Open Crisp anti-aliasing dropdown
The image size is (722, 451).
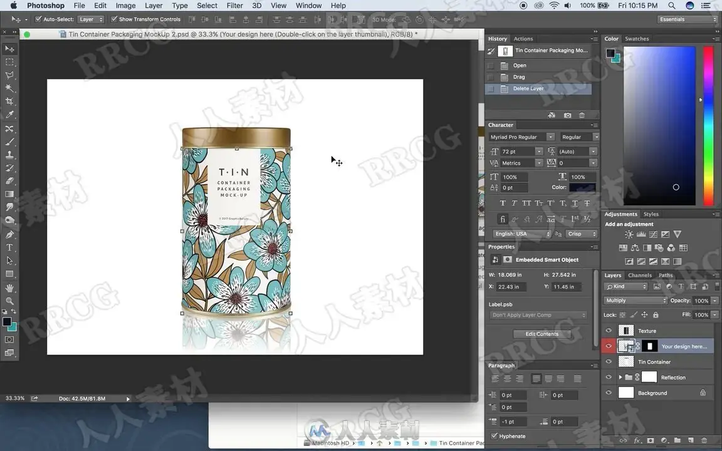(x=581, y=234)
